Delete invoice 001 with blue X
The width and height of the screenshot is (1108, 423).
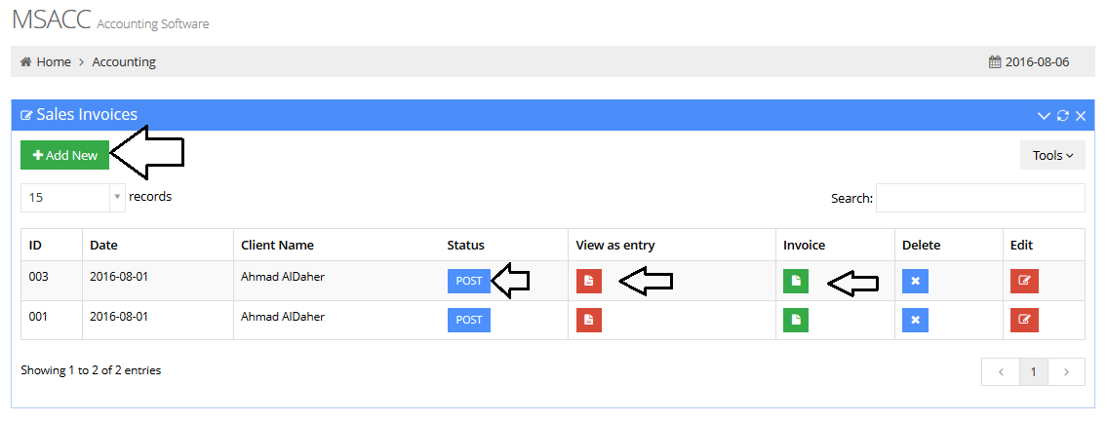(915, 320)
